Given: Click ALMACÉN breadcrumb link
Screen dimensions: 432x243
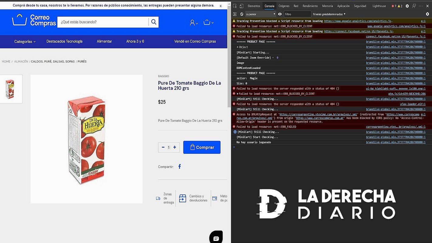Looking at the screenshot, I should point(21,61).
